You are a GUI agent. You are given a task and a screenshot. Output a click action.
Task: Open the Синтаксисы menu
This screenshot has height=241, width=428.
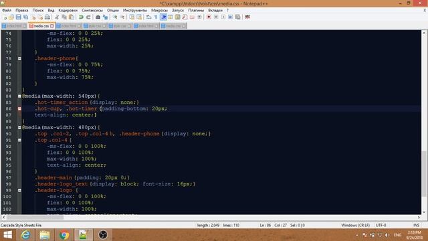click(92, 11)
